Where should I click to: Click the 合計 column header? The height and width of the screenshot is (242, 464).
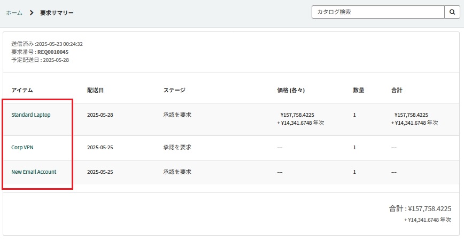point(397,90)
